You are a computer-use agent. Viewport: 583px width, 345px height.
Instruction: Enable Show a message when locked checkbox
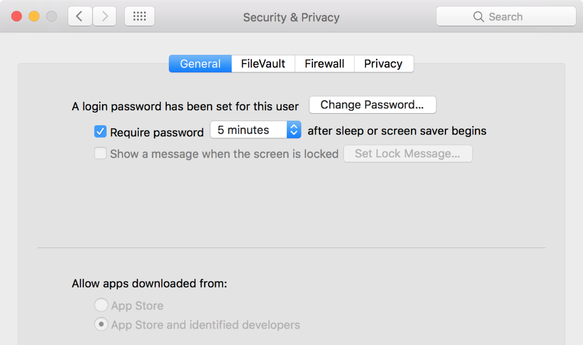[100, 154]
